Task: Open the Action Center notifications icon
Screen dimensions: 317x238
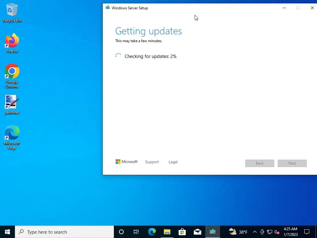Action: point(307,232)
